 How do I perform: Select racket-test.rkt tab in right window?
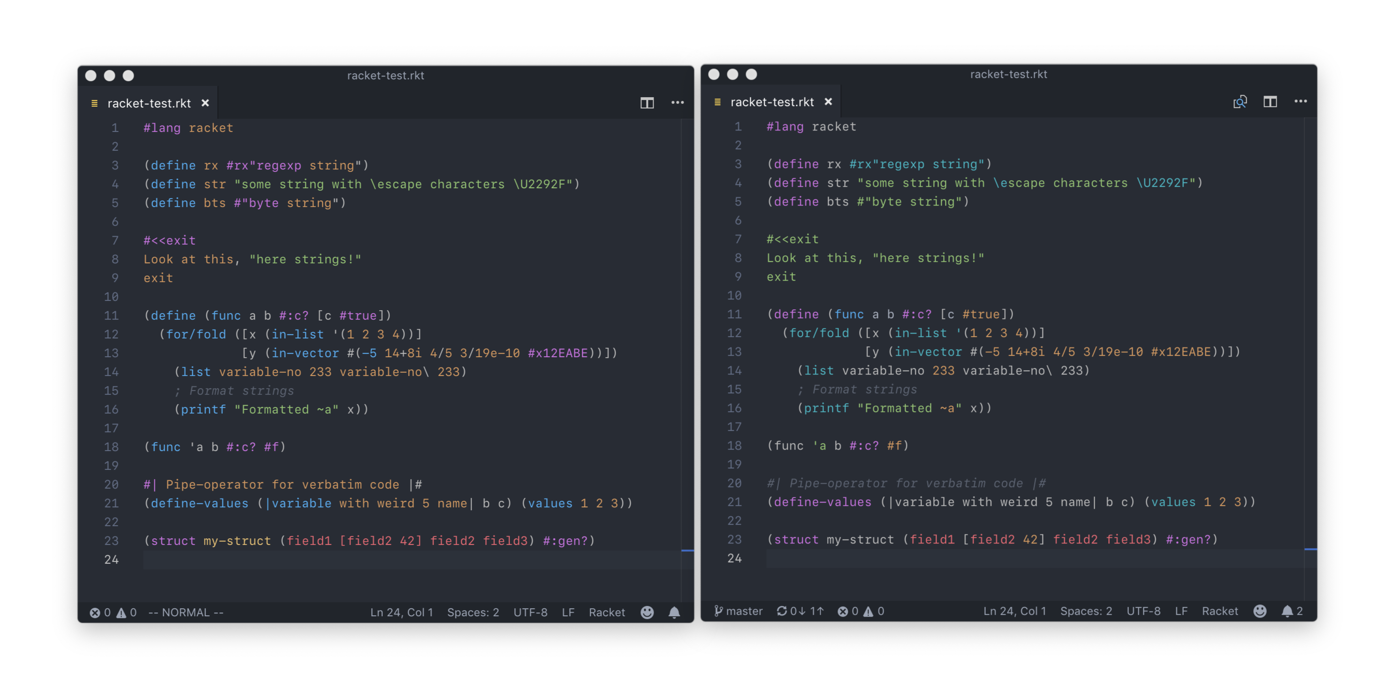pos(771,102)
